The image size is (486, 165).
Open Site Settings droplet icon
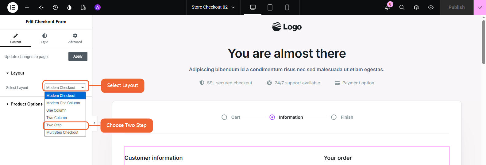[x=69, y=7]
